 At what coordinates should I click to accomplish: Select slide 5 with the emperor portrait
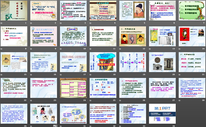coord(132,11)
